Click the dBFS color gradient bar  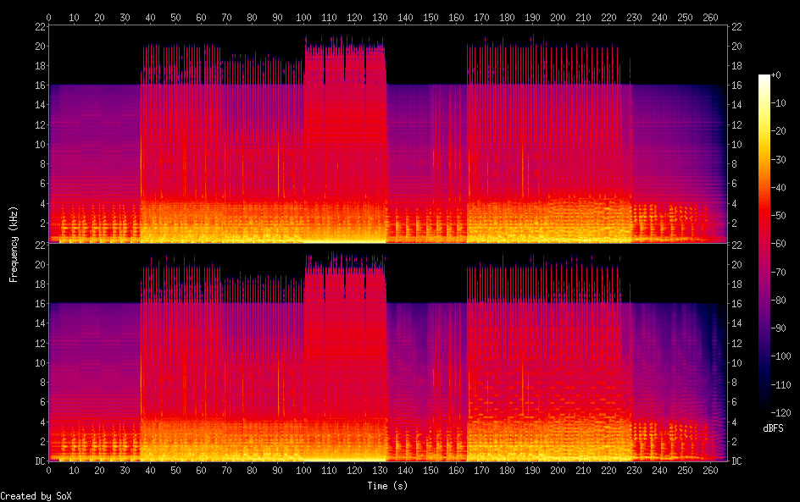(764, 243)
